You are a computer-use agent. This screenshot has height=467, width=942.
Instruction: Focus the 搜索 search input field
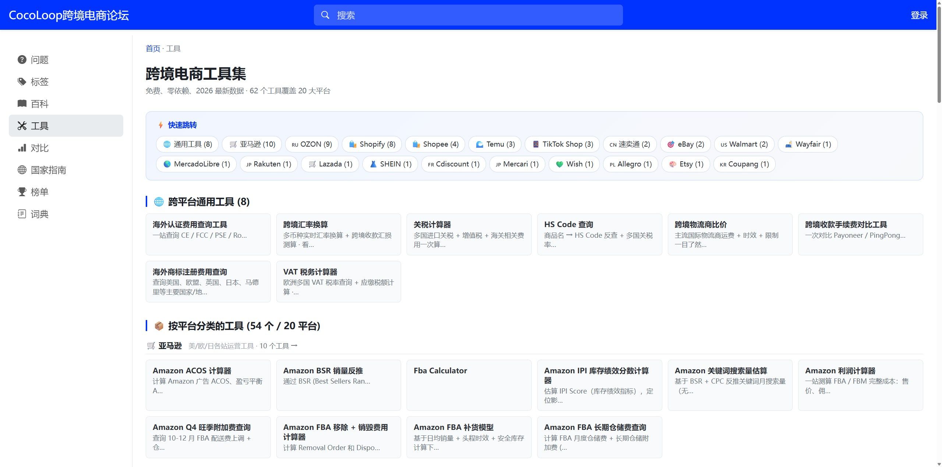pyautogui.click(x=468, y=15)
